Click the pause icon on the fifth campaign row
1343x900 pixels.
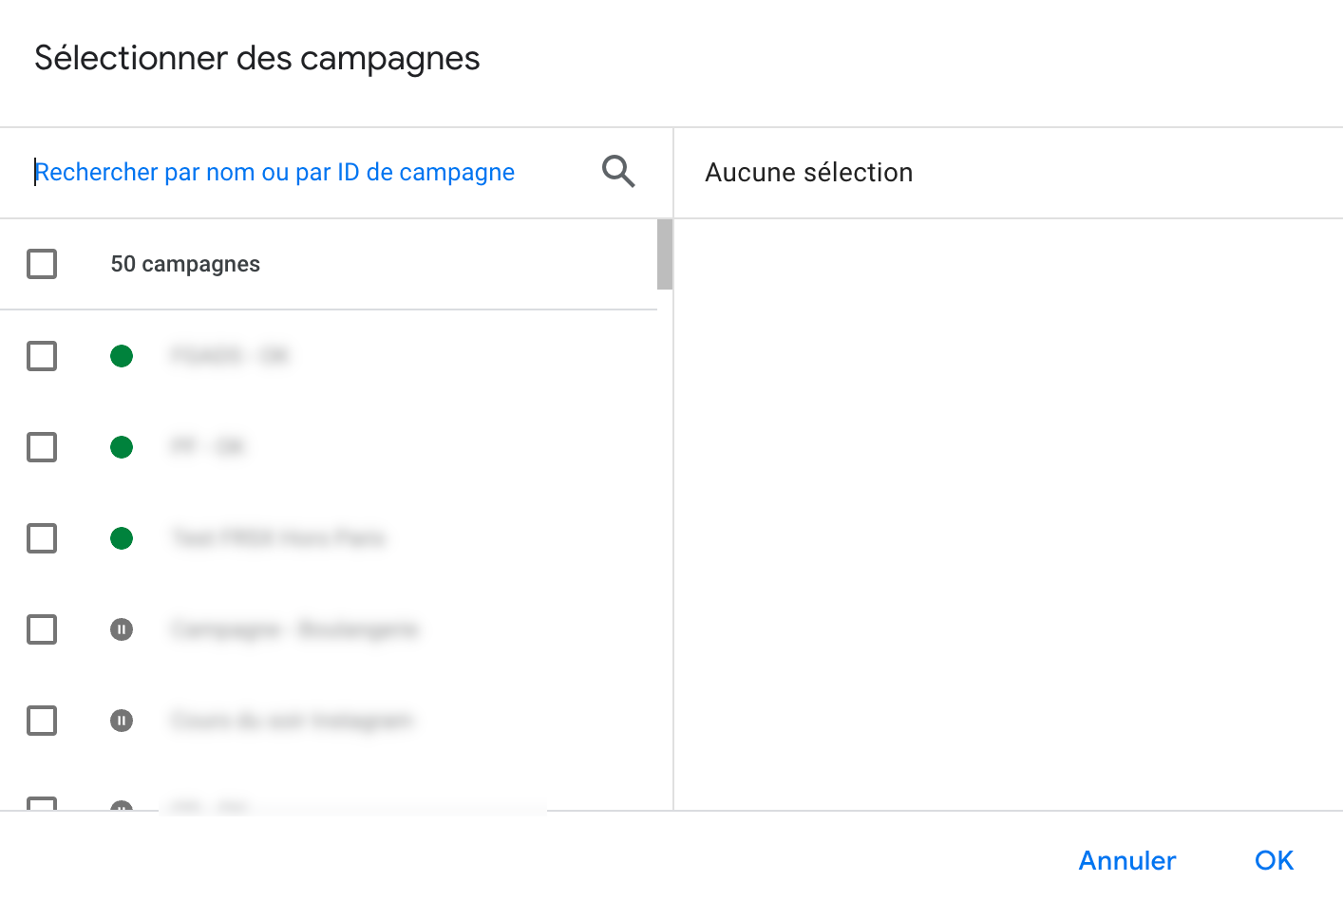click(122, 721)
